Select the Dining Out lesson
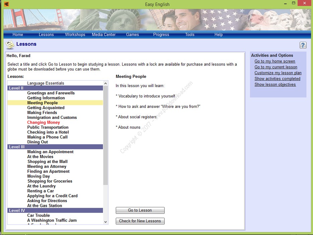The height and width of the screenshot is (235, 313). (37, 142)
